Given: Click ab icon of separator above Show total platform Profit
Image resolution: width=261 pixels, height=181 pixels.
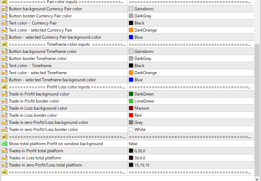Looking at the screenshot, I should click(x=5, y=137).
